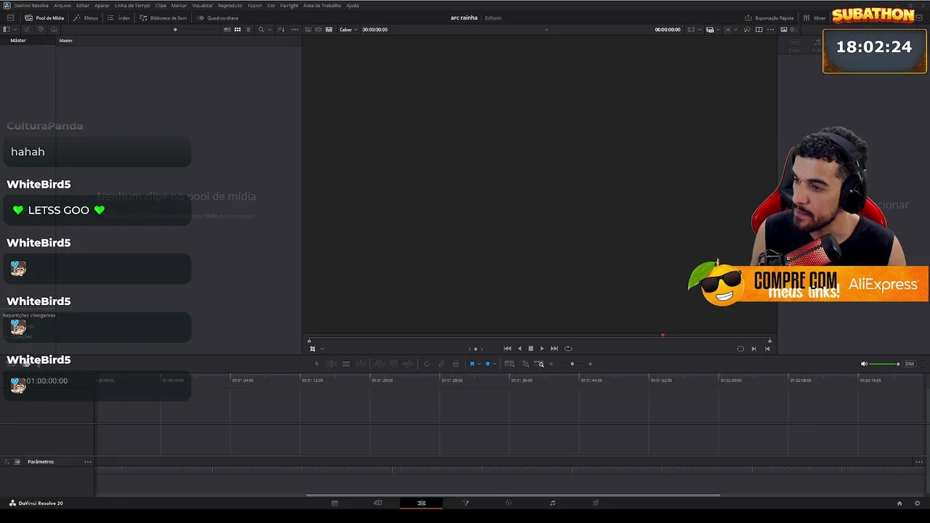Zoom in timeline with plus button
The height and width of the screenshot is (523, 930).
(x=590, y=364)
